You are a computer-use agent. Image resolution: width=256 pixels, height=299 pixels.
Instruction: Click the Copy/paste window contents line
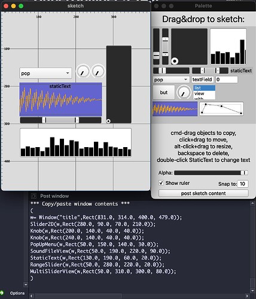80,204
